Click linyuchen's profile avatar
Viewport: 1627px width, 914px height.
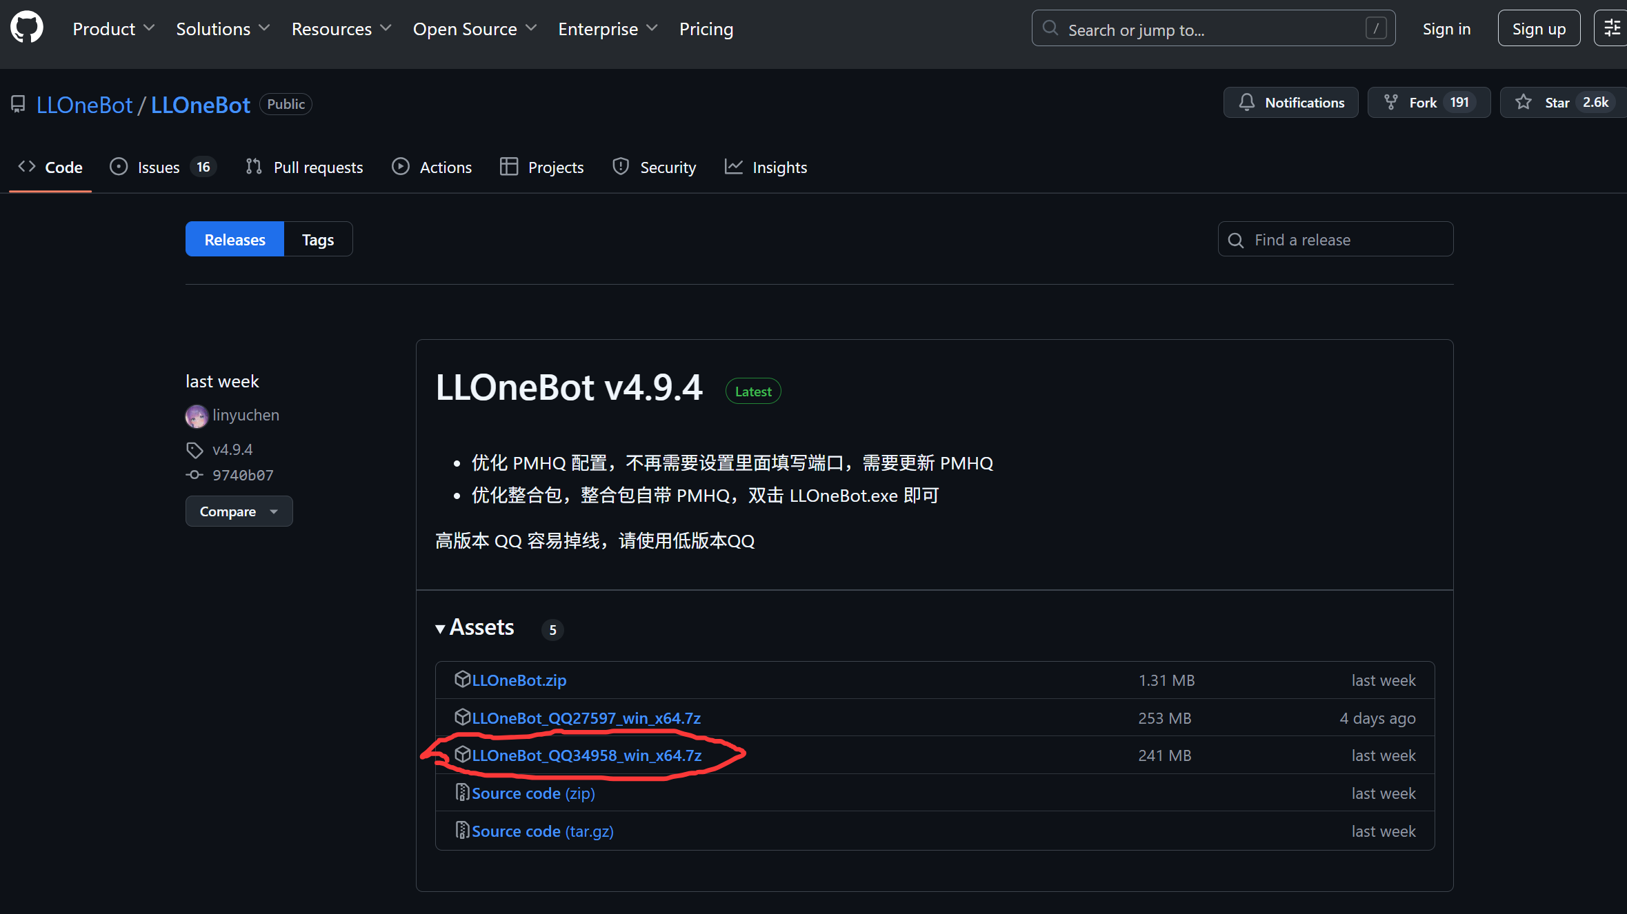tap(197, 416)
